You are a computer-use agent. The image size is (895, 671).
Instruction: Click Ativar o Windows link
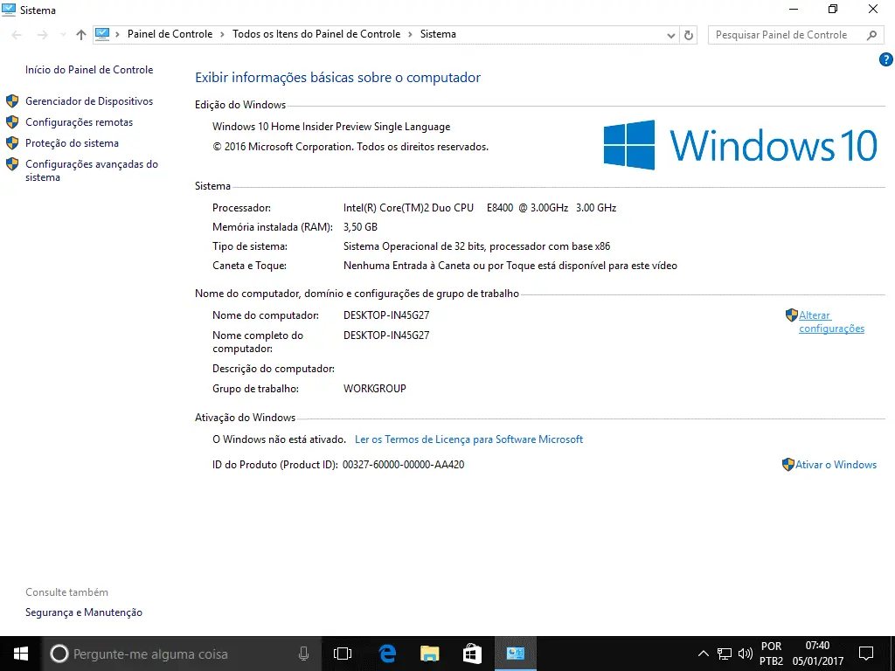(836, 465)
